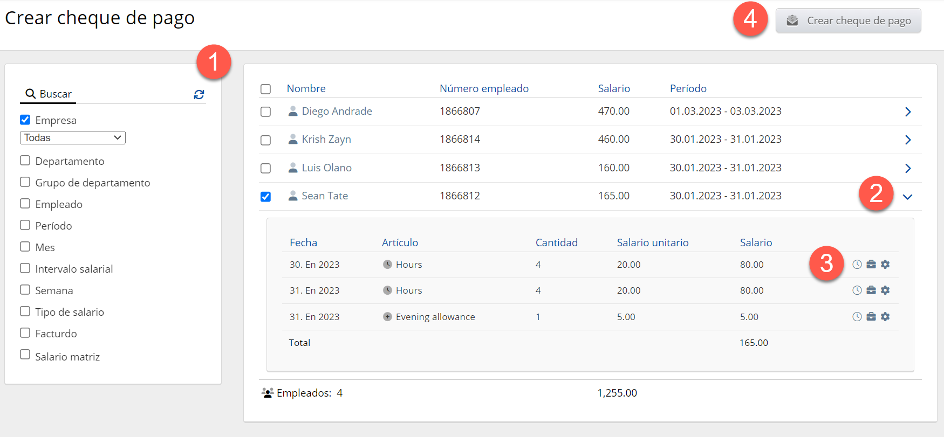Open the Todas company dropdown

[73, 138]
